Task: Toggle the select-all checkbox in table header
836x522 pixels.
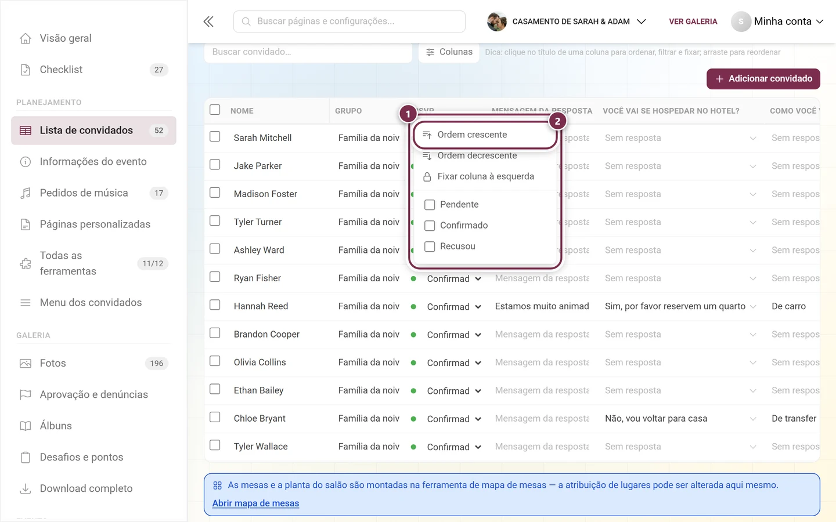Action: coord(215,110)
